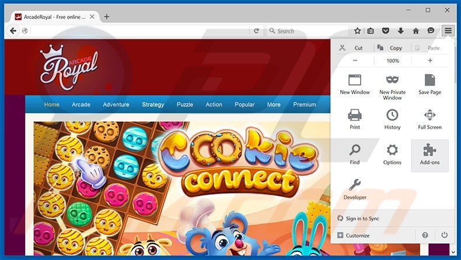The height and width of the screenshot is (260, 461).
Task: Zoom out with the minus button
Action: [x=355, y=61]
